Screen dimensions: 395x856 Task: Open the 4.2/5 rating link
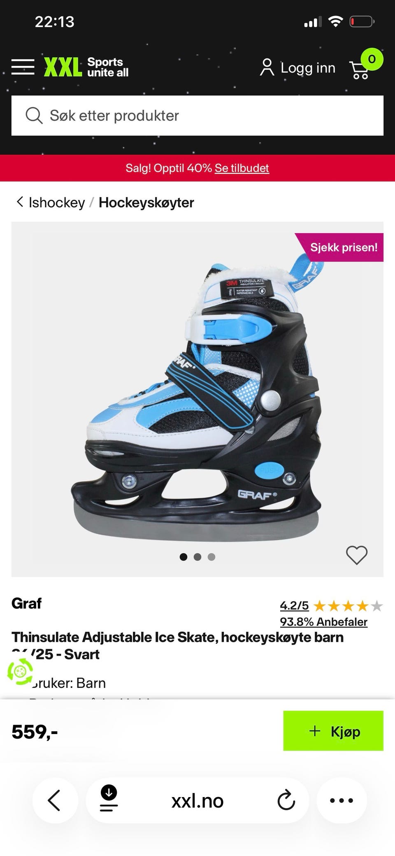pos(294,606)
